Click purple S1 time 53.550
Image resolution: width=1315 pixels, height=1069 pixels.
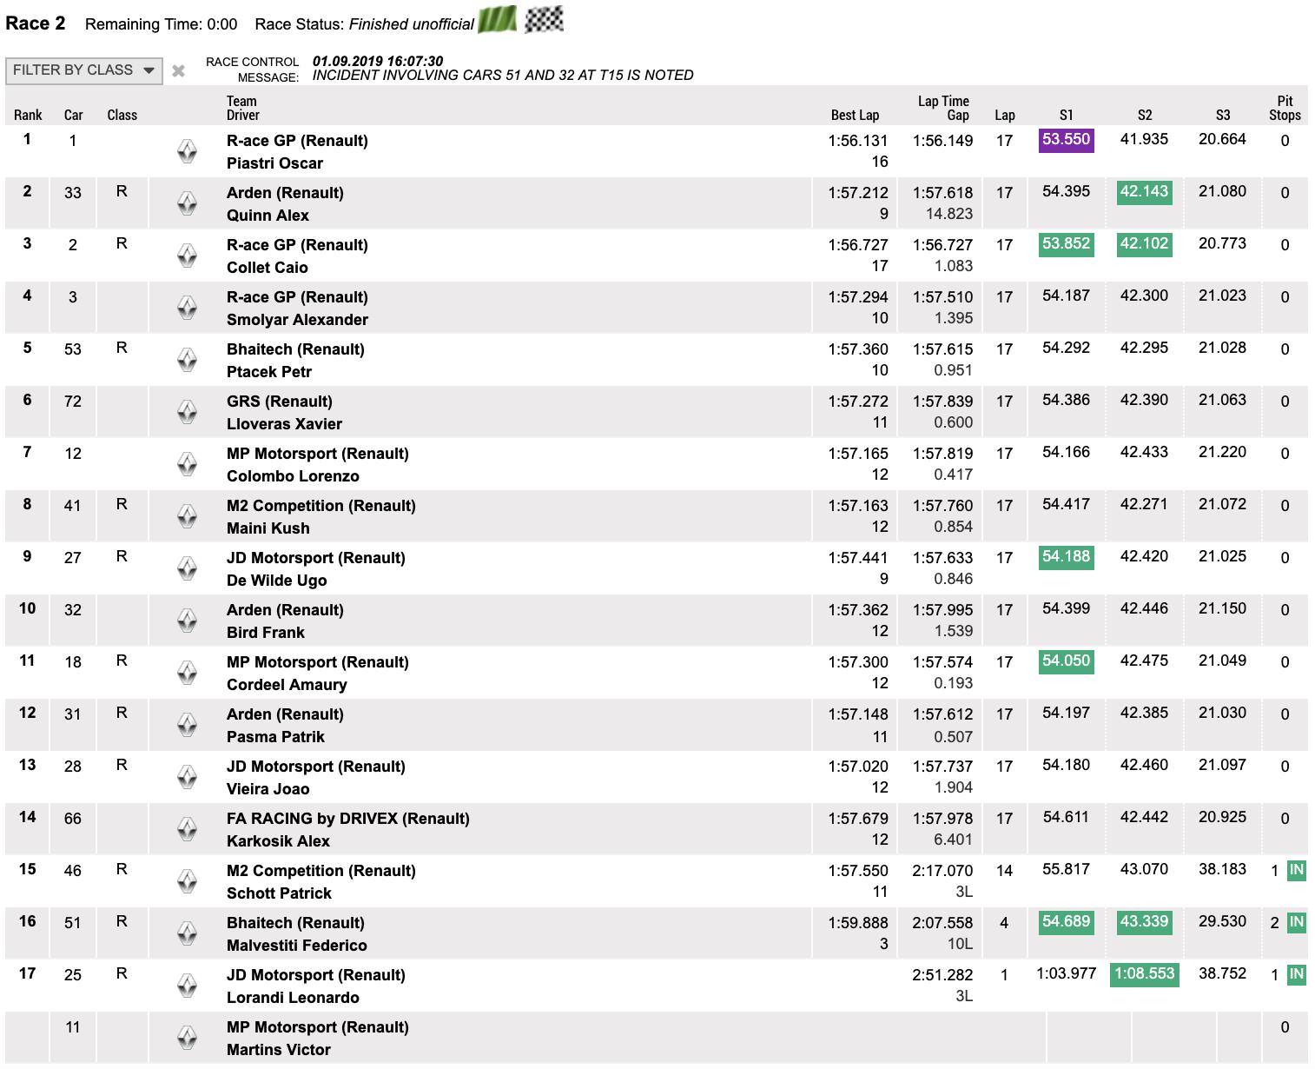tap(1067, 140)
